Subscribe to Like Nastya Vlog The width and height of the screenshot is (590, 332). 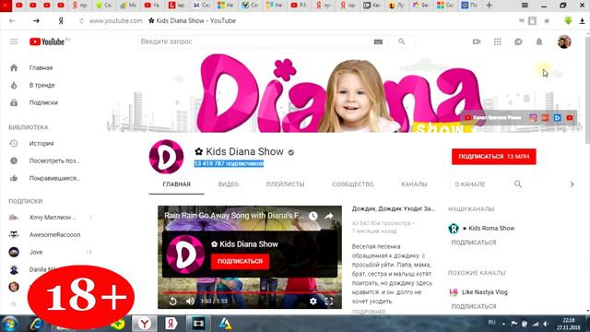474,307
